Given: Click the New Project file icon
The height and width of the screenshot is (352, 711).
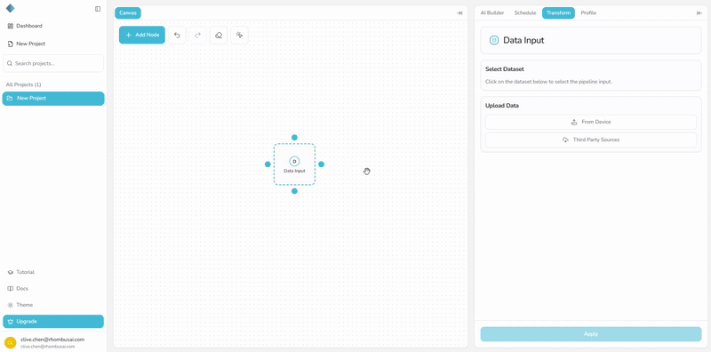Looking at the screenshot, I should pos(11,44).
